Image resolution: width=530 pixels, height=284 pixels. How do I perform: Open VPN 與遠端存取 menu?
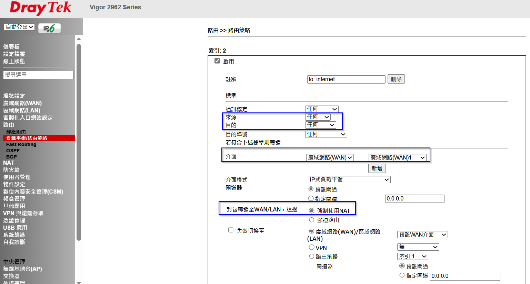tap(23, 213)
